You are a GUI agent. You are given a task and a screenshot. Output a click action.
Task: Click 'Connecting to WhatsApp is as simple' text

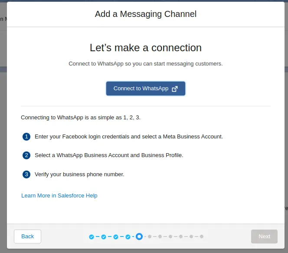click(81, 118)
